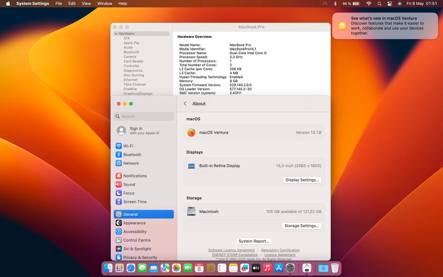Open Focus settings pane
443x277 pixels.
point(144,193)
